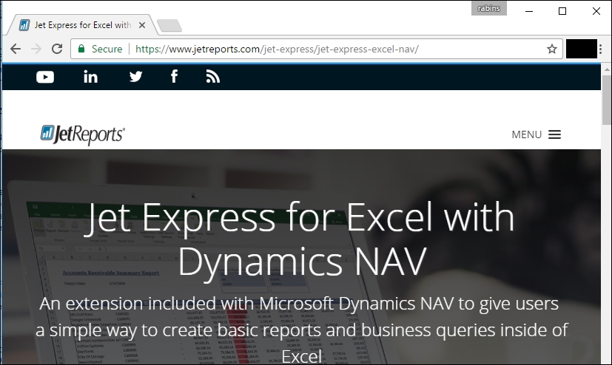This screenshot has height=365, width=612.
Task: Open the Facebook social icon
Action: [174, 76]
